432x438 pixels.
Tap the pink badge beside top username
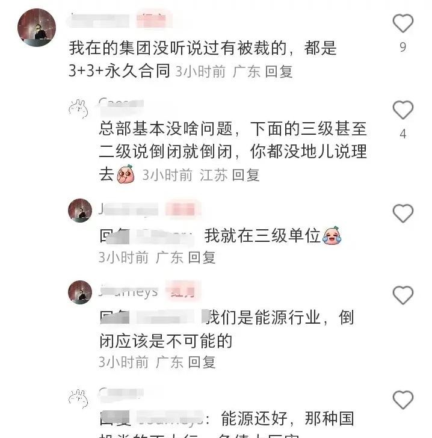[154, 20]
